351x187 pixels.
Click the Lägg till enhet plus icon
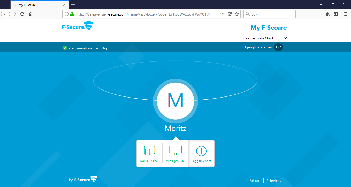pyautogui.click(x=201, y=151)
